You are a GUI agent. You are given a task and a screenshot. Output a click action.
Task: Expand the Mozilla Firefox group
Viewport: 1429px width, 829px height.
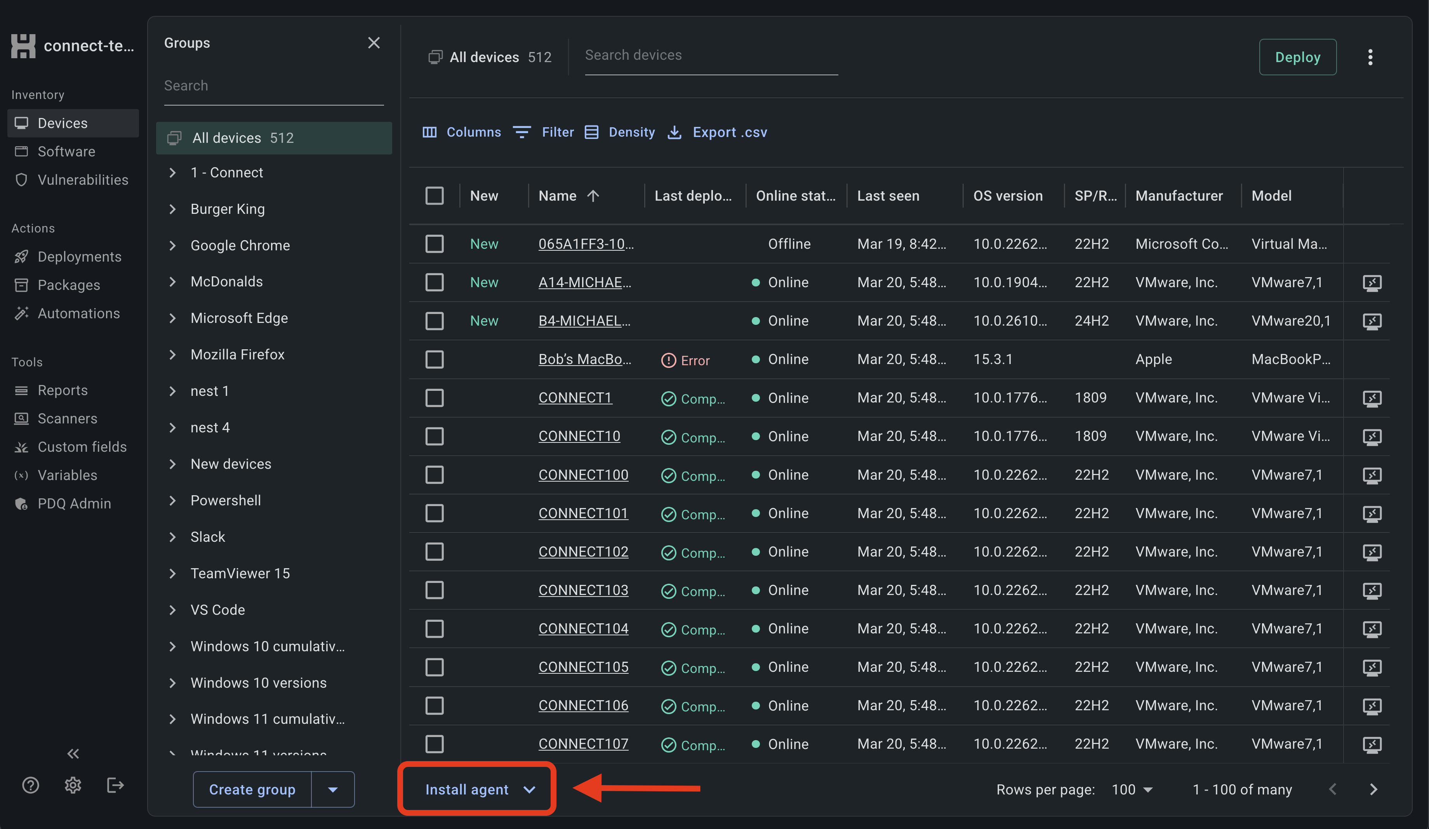click(x=172, y=355)
